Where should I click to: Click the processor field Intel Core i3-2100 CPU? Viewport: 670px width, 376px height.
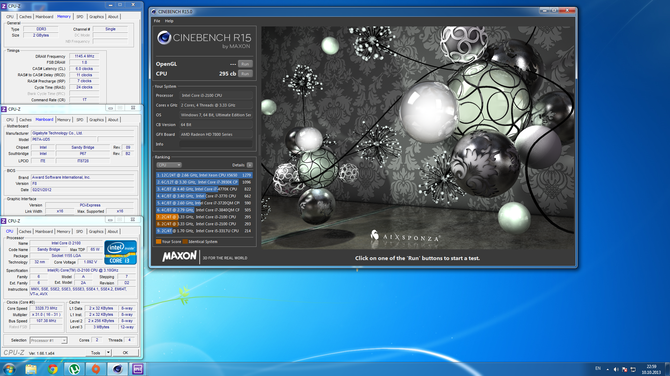[216, 95]
